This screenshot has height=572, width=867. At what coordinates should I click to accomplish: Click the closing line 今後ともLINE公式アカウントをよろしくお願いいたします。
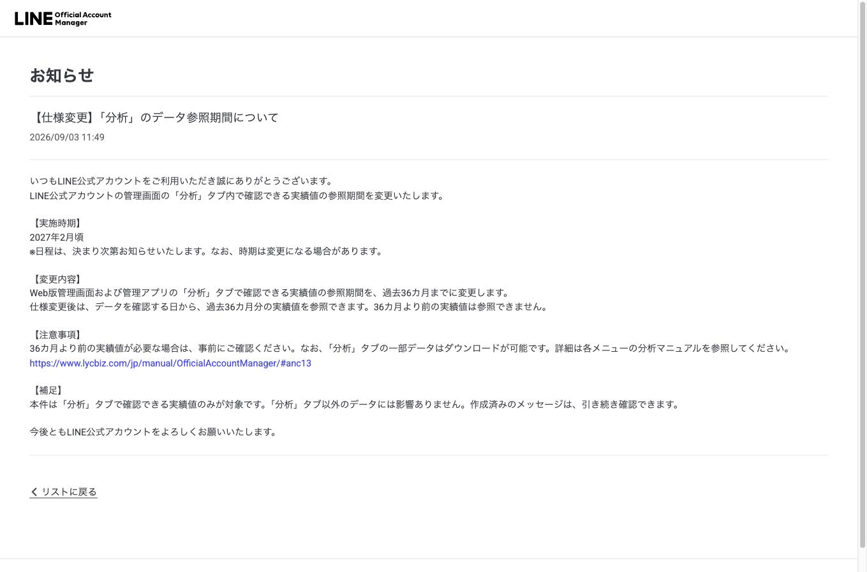click(x=153, y=432)
